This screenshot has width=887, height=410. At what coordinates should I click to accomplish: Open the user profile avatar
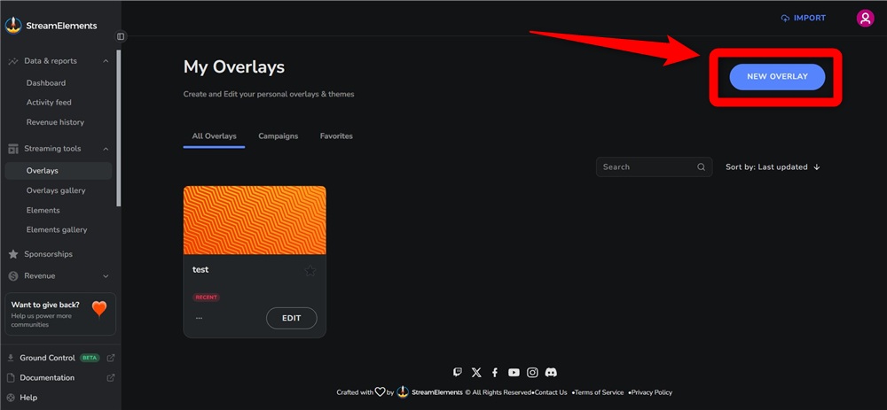click(865, 18)
